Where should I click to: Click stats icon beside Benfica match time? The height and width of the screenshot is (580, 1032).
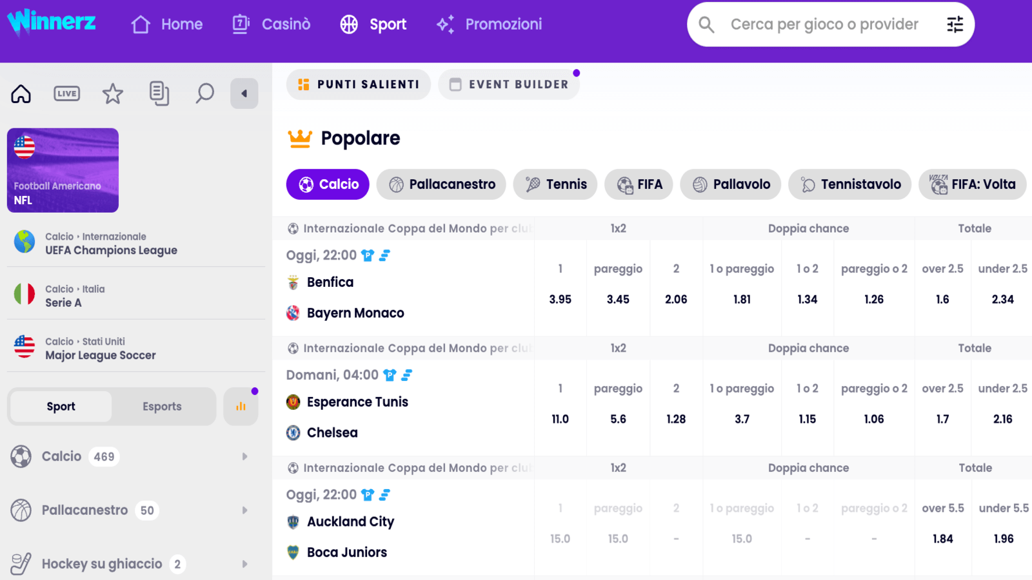pyautogui.click(x=384, y=256)
